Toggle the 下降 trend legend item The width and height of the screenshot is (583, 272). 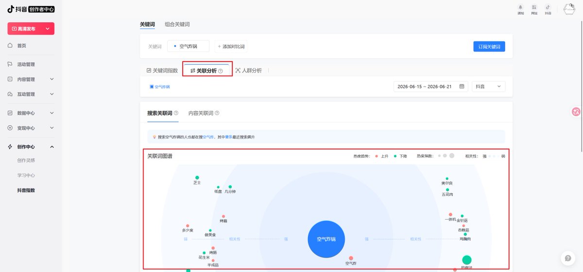(401, 156)
